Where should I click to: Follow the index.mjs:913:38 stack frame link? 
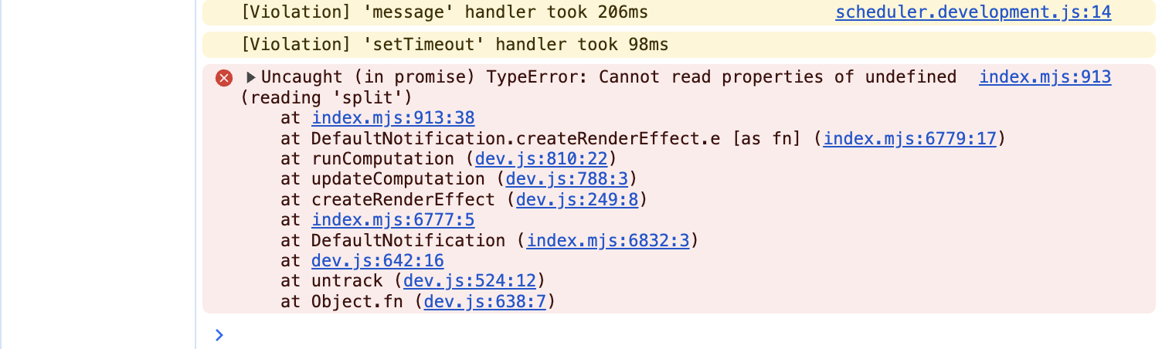[x=392, y=118]
